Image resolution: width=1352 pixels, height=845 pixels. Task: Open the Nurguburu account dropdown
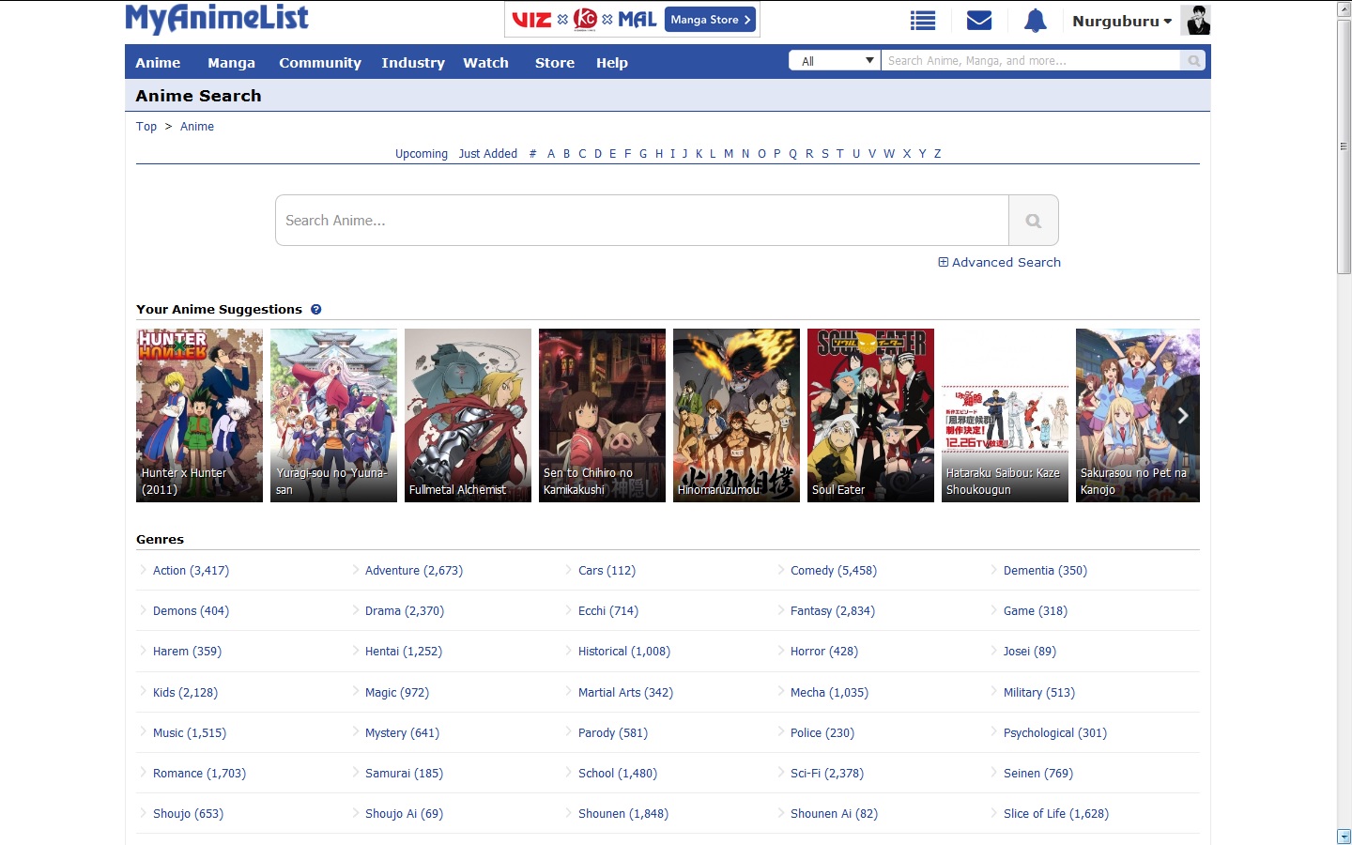(x=1122, y=21)
